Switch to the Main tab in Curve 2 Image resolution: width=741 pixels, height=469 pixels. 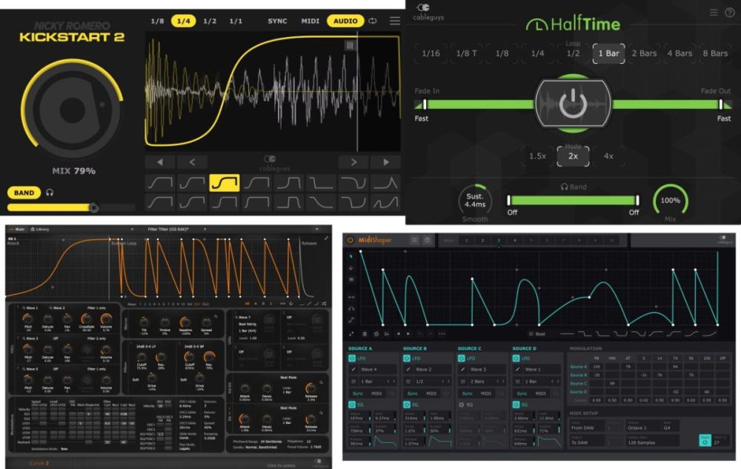(18, 229)
